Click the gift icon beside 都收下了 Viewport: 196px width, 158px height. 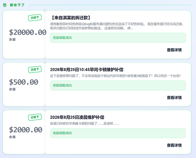(5, 5)
